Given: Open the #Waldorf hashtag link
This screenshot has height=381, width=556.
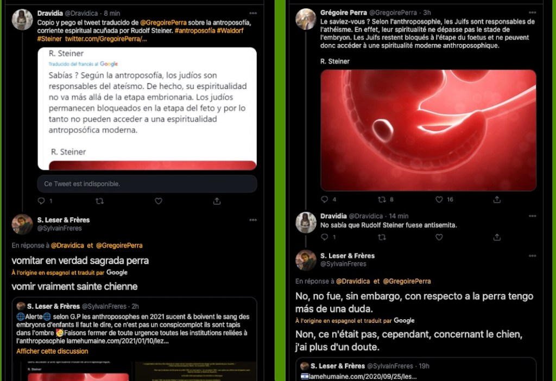Looking at the screenshot, I should point(230,30).
